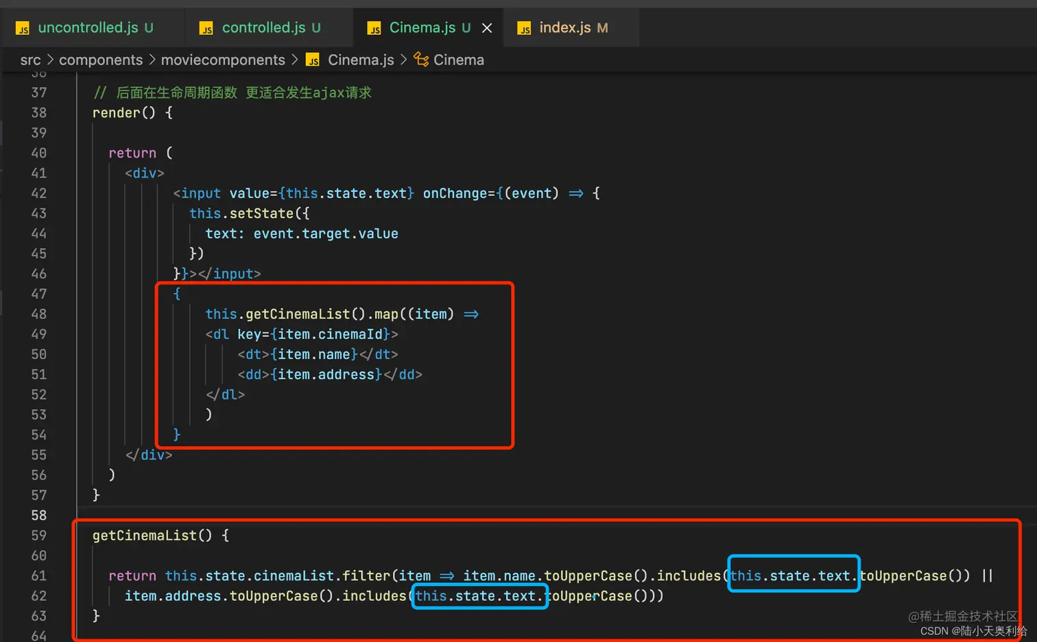Click this.setState call on line 43
1037x642 pixels.
[x=241, y=214]
